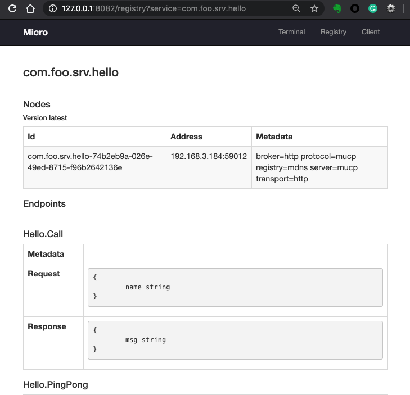This screenshot has height=395, width=410.
Task: Go to the Registry nav item
Action: pyautogui.click(x=333, y=32)
